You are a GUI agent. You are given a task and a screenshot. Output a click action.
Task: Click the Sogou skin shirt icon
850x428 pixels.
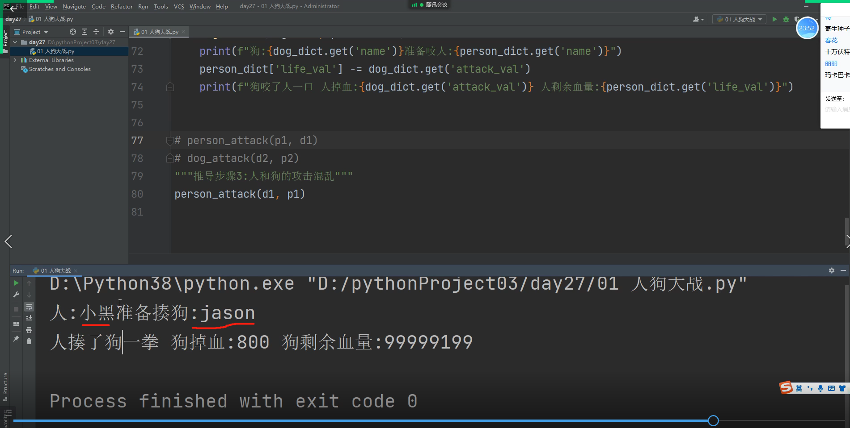[842, 388]
